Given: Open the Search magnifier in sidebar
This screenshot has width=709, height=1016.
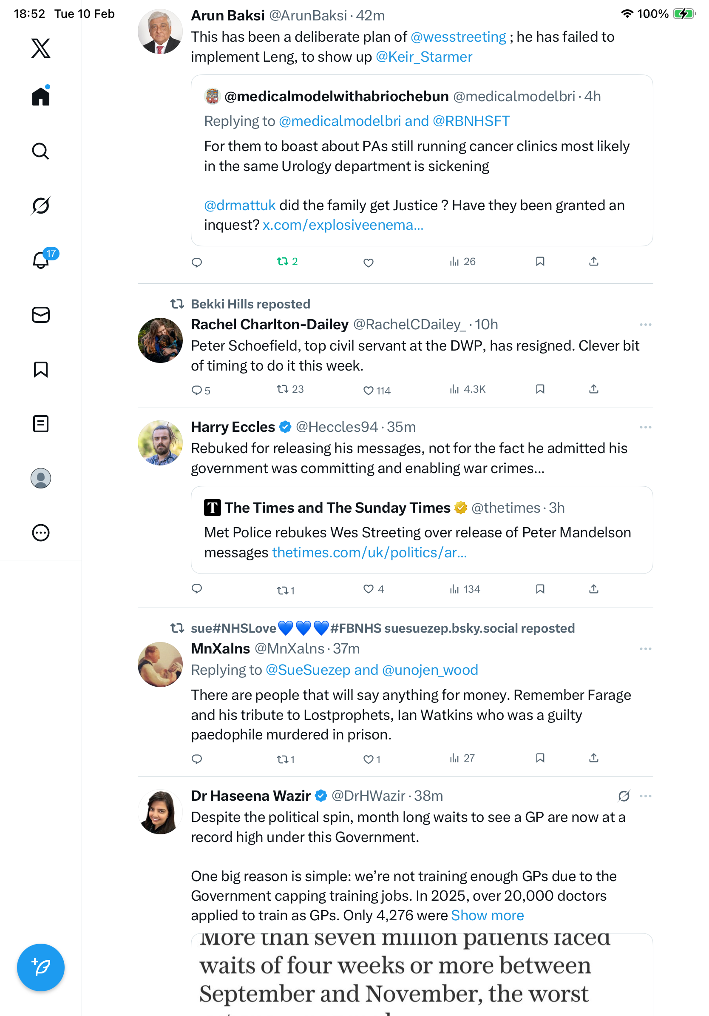Looking at the screenshot, I should coord(41,151).
